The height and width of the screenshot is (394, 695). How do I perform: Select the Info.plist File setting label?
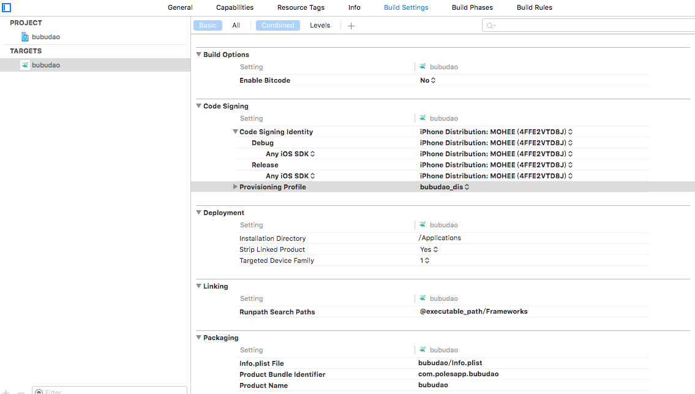click(x=261, y=363)
